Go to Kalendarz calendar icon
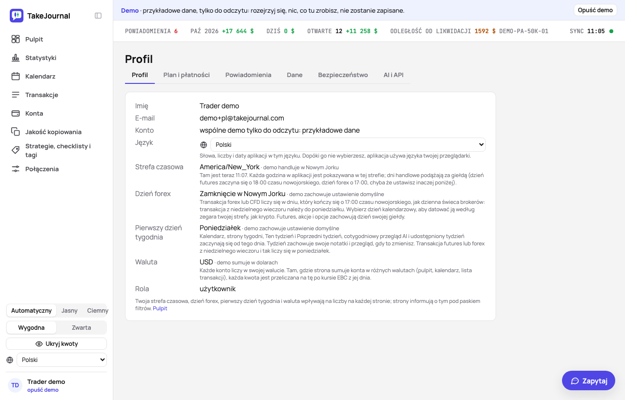Viewport: 625px width, 400px height. coord(16,76)
